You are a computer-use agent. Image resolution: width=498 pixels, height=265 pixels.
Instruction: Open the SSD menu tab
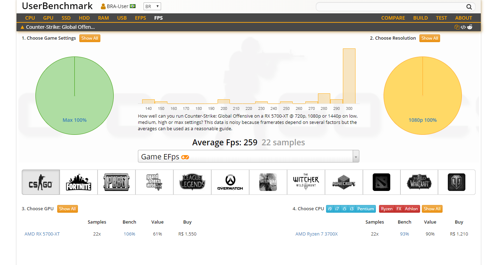66,18
